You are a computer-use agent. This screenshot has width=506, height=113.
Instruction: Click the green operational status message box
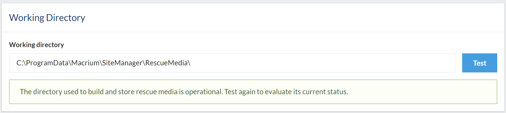tap(253, 92)
